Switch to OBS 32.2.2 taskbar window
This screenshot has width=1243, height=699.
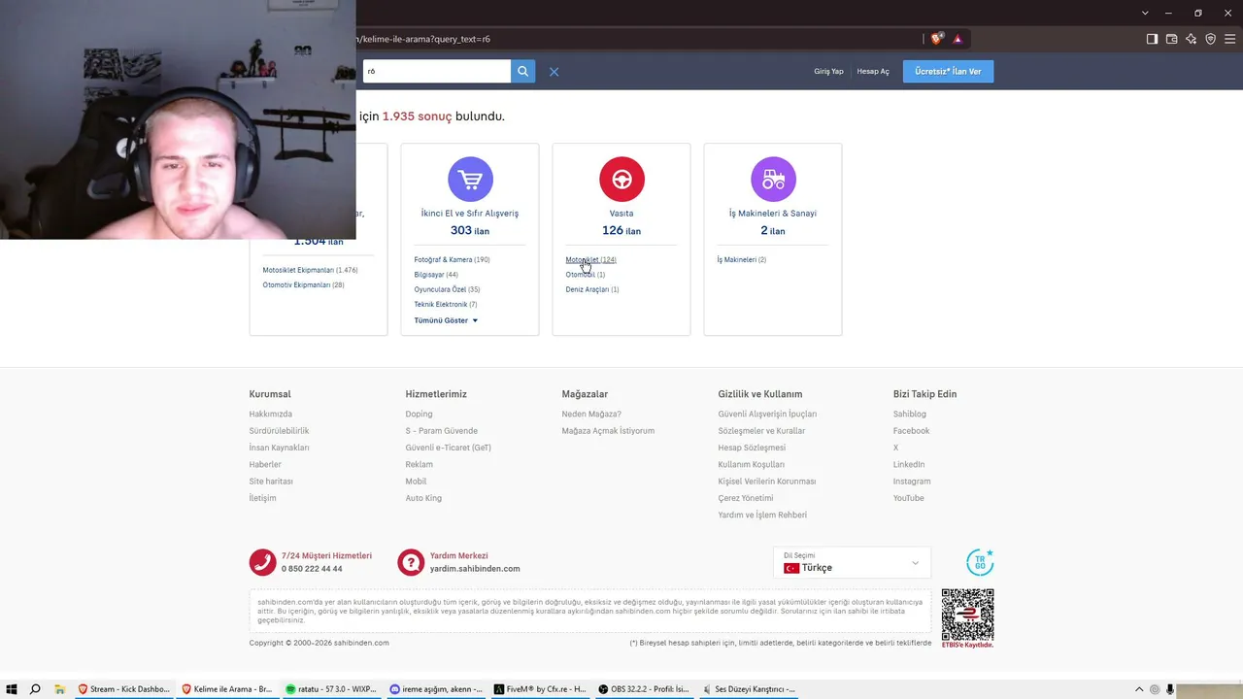(x=643, y=689)
